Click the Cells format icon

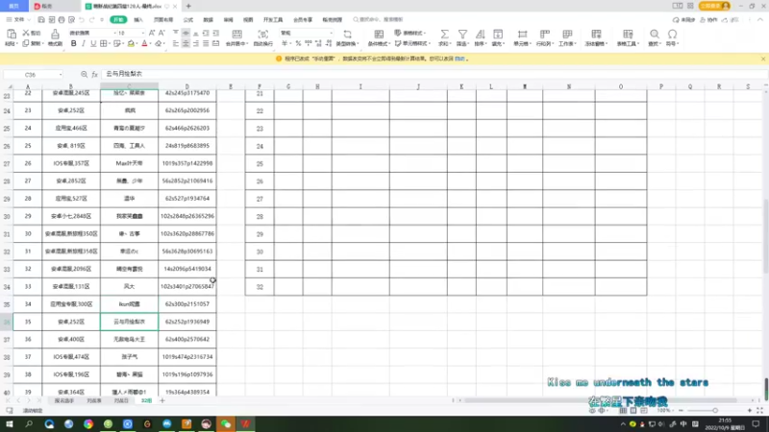(522, 34)
